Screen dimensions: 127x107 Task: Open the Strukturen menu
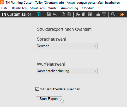click(x=37, y=8)
